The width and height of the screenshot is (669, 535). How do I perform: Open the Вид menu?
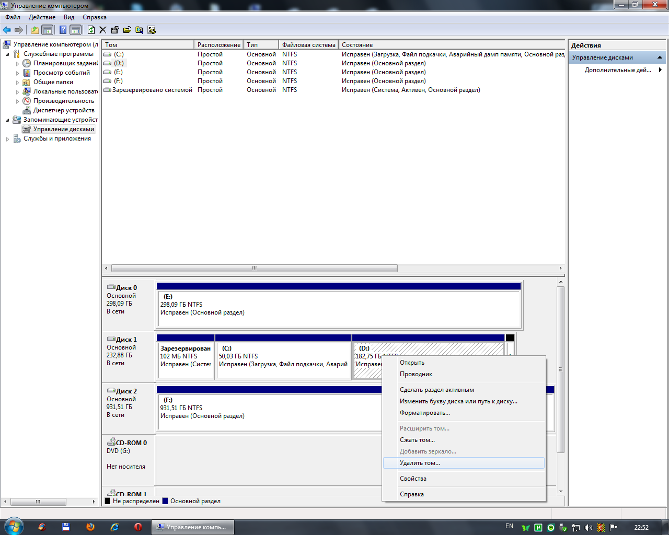tap(69, 17)
